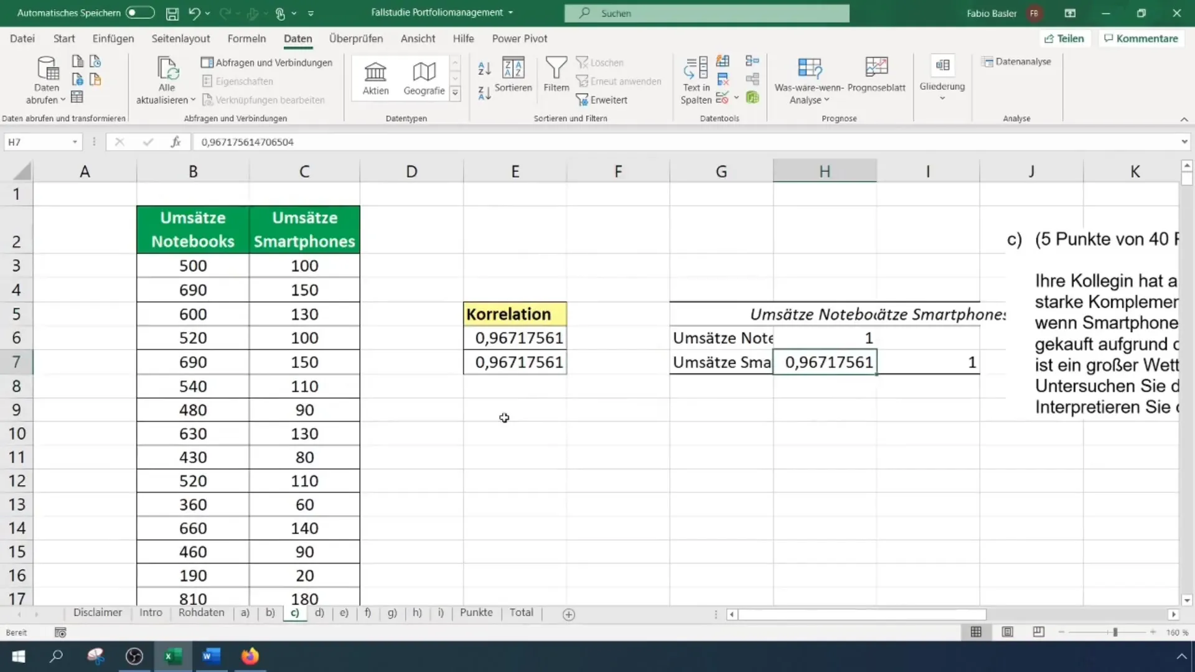This screenshot has height=672, width=1195.
Task: Sort descending Z to A
Action: coord(484,93)
